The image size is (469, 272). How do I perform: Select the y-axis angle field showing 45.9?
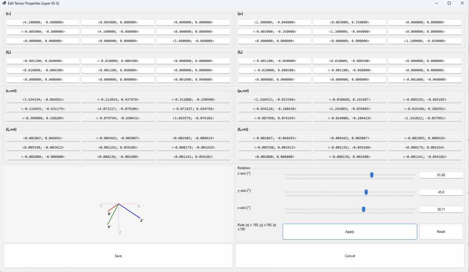[441, 192]
